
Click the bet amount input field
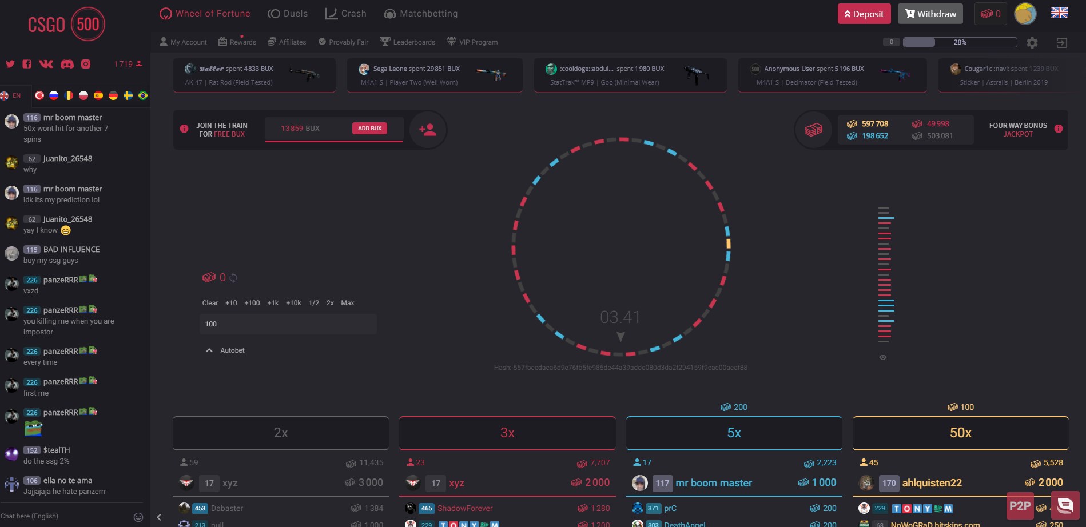pos(288,324)
